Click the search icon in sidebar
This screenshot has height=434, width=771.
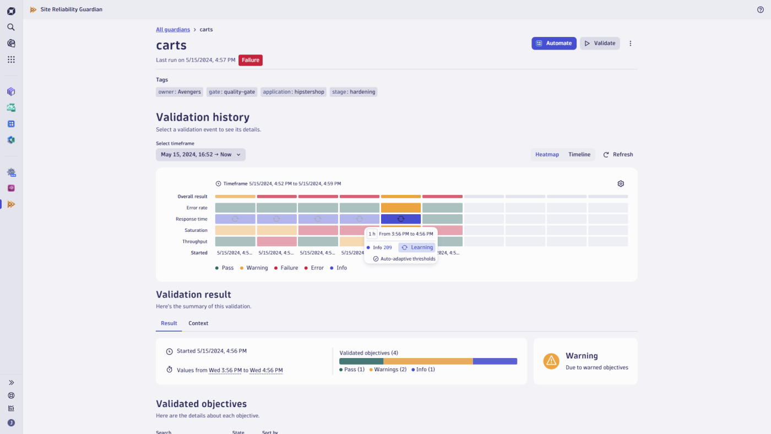click(11, 27)
